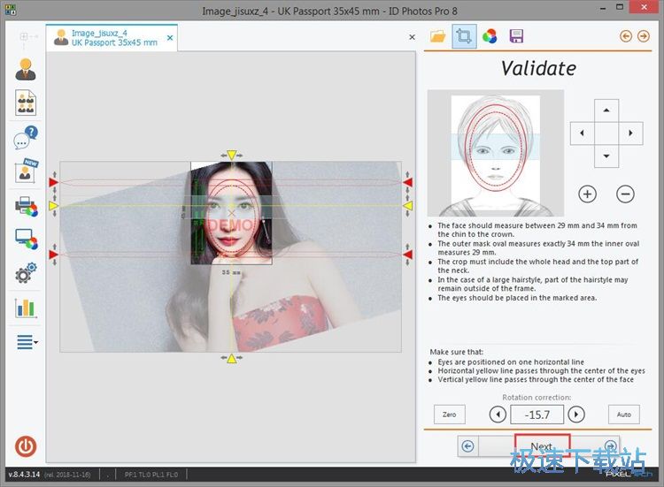Select the crop tool in top toolbar
664x487 pixels.
(x=462, y=36)
